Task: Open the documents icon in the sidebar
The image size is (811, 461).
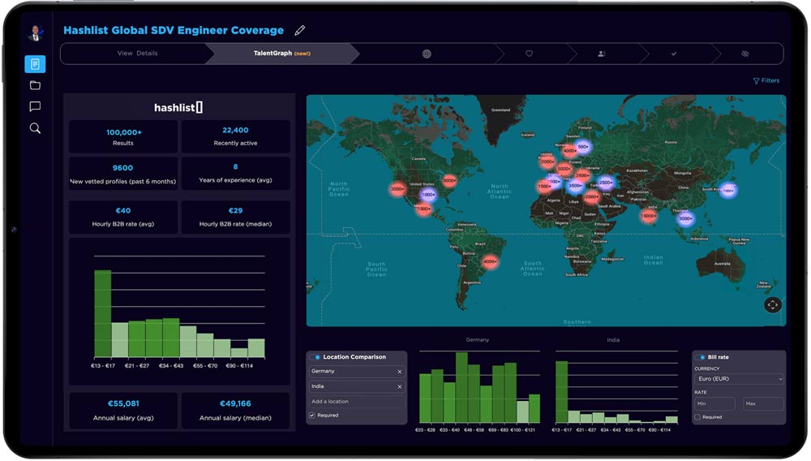Action: (x=35, y=64)
